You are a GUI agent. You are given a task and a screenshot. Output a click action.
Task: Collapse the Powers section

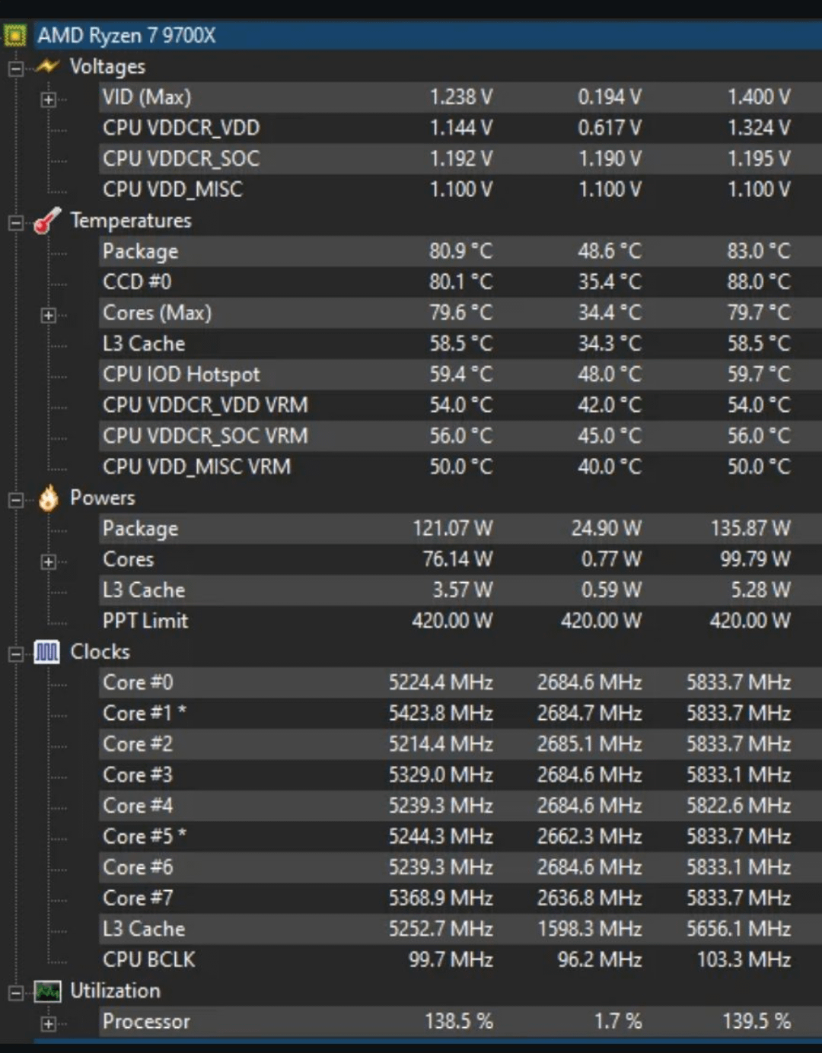[x=15, y=500]
